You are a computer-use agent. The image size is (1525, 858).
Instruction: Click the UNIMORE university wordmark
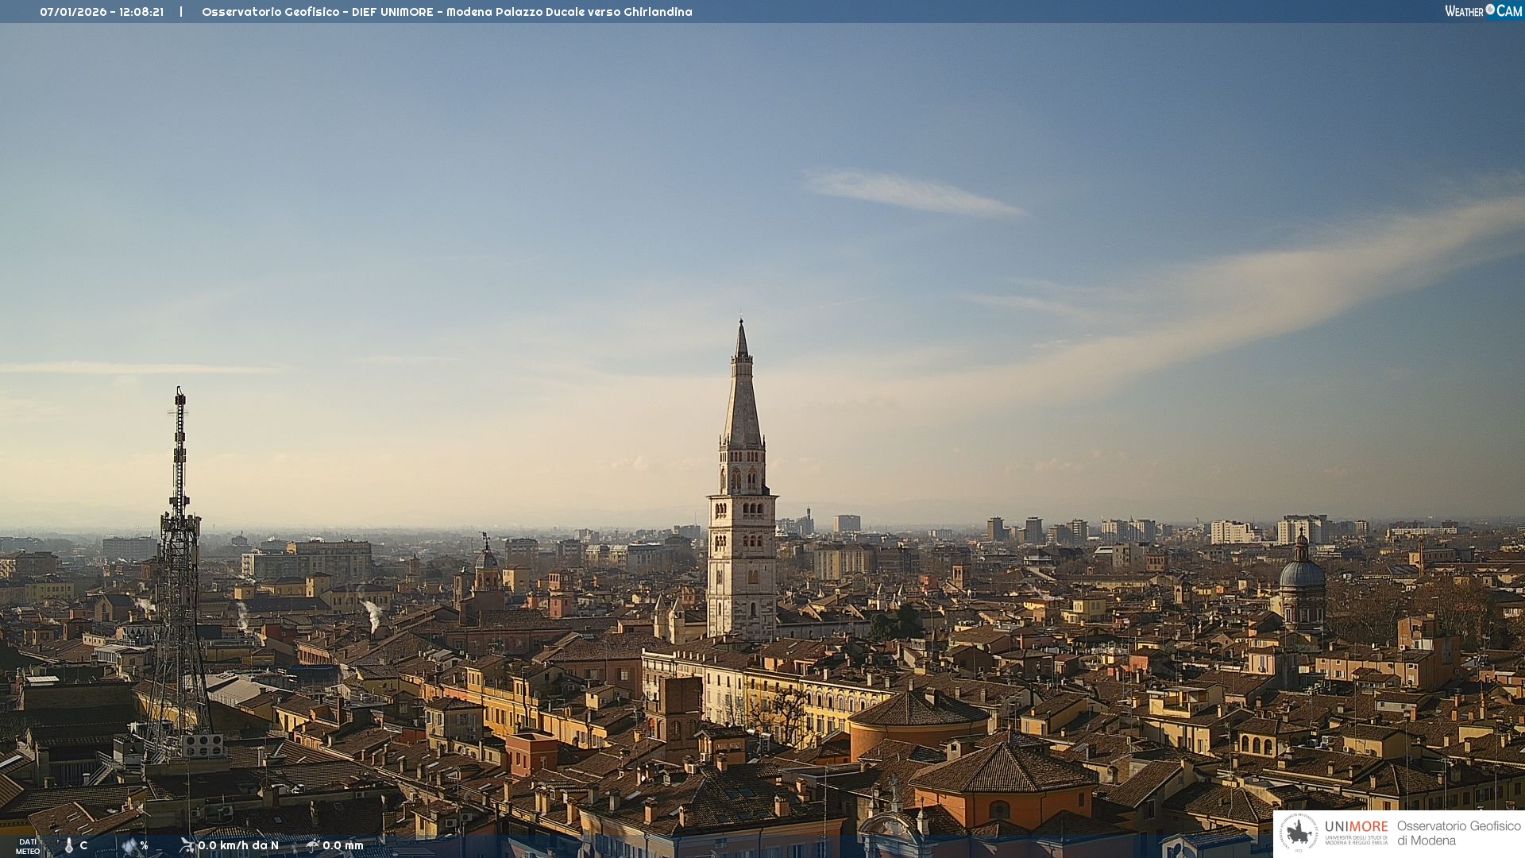click(x=1356, y=827)
